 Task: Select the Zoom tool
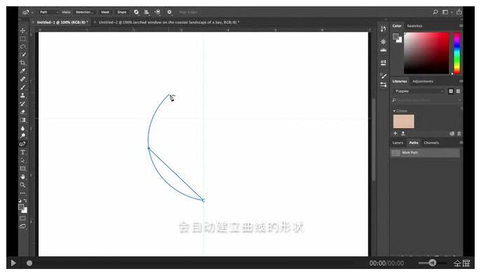click(x=22, y=185)
